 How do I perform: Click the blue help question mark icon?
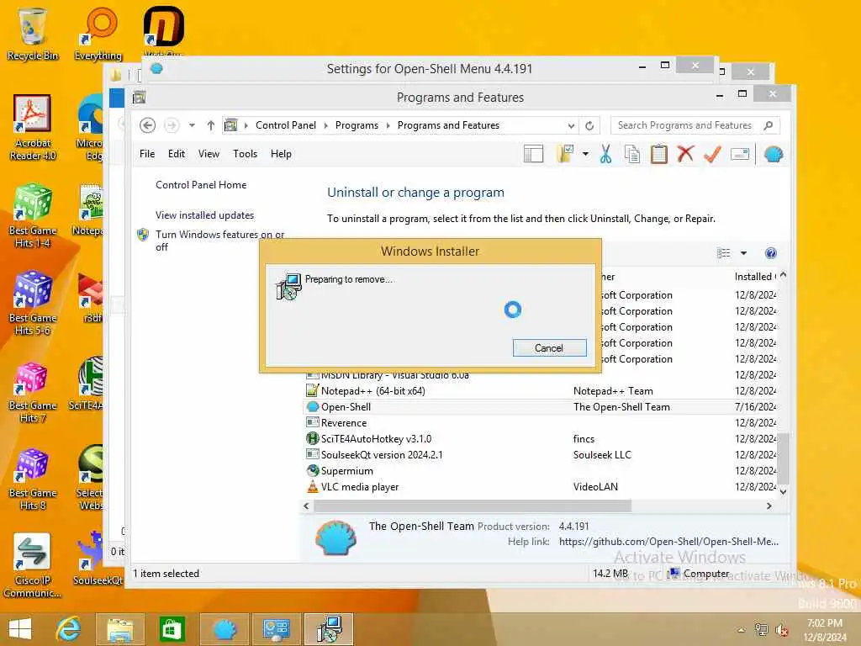tap(770, 253)
